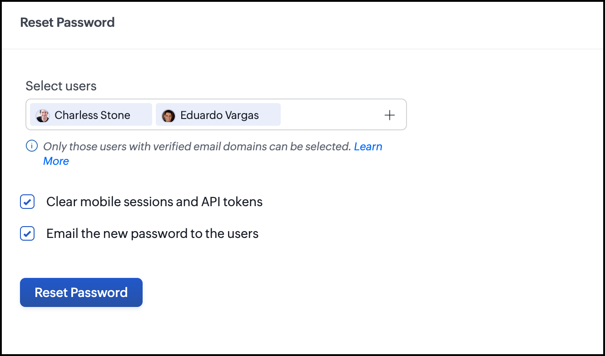Click the verified email domains hint text
Viewport: 605px width, 356px height.
[197, 147]
